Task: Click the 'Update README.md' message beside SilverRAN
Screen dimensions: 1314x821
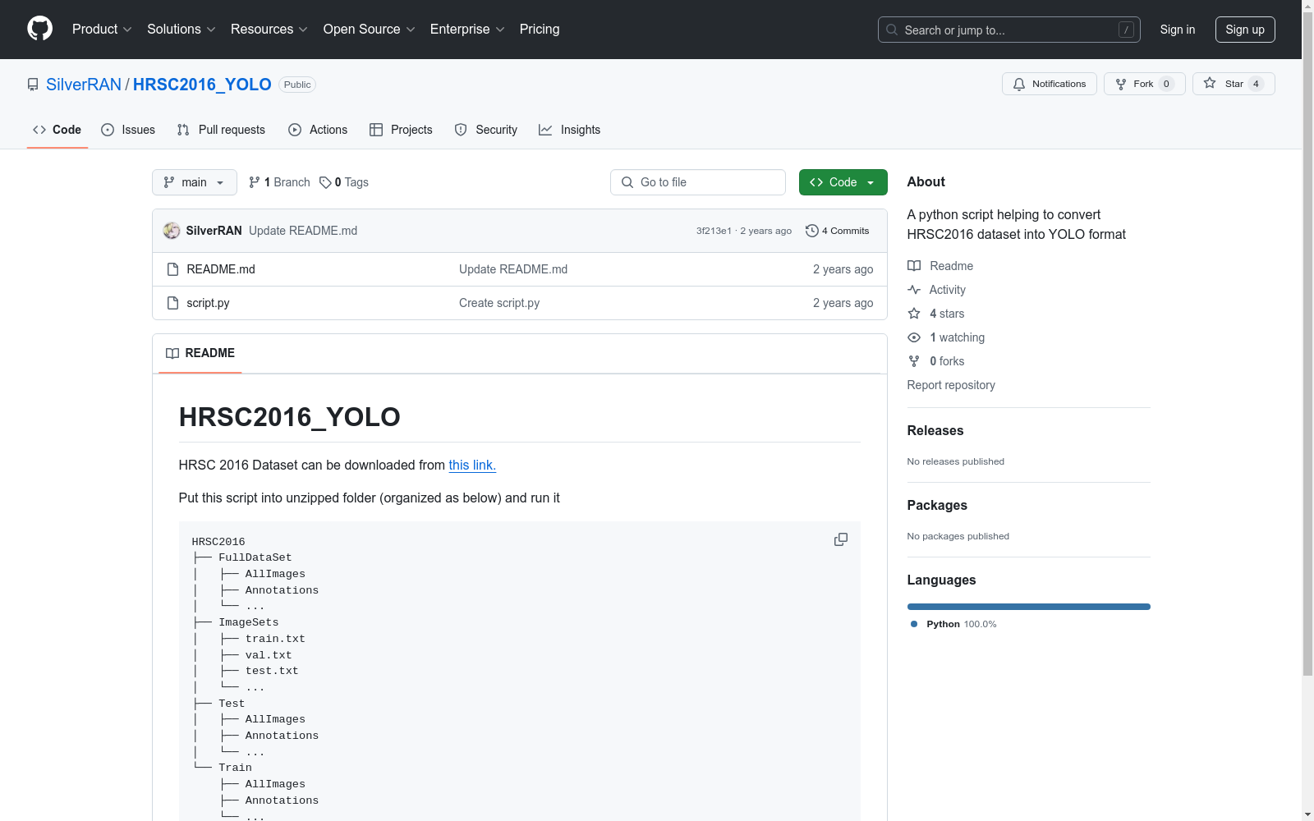Action: tap(303, 231)
